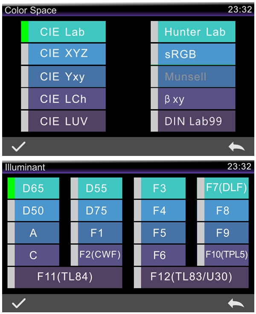Confirm Illuminant selection with checkmark icon
The image size is (256, 314).
(x=18, y=303)
